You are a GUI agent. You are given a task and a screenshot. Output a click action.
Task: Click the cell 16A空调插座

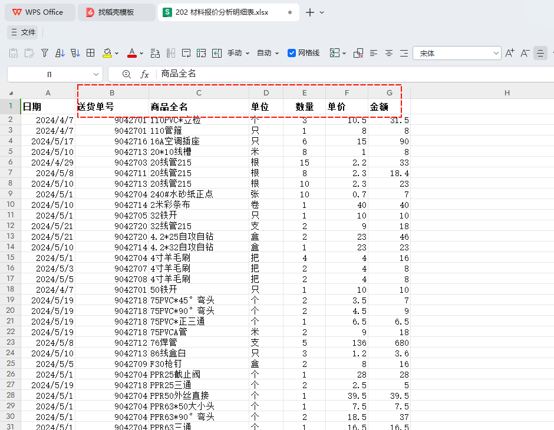(x=199, y=141)
